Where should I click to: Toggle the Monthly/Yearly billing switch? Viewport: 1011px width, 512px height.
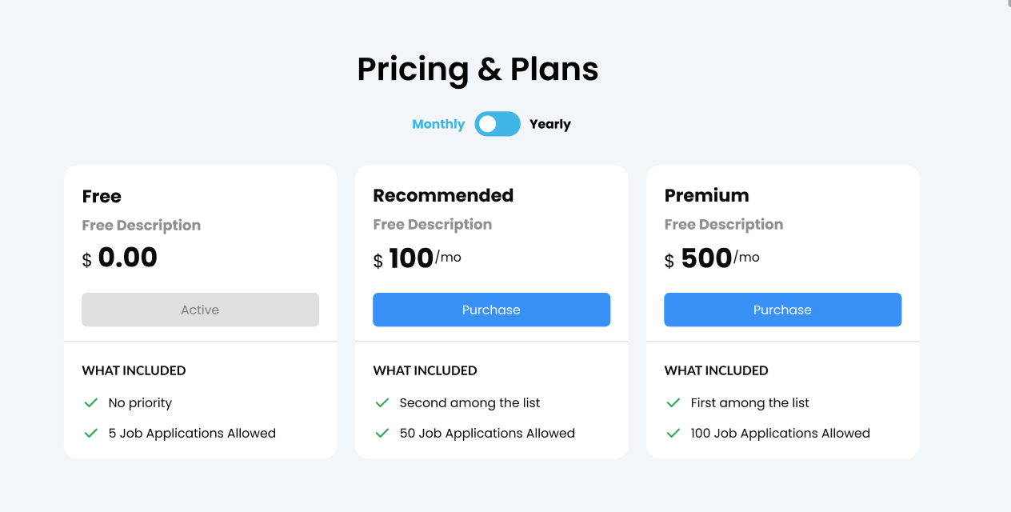click(x=498, y=124)
